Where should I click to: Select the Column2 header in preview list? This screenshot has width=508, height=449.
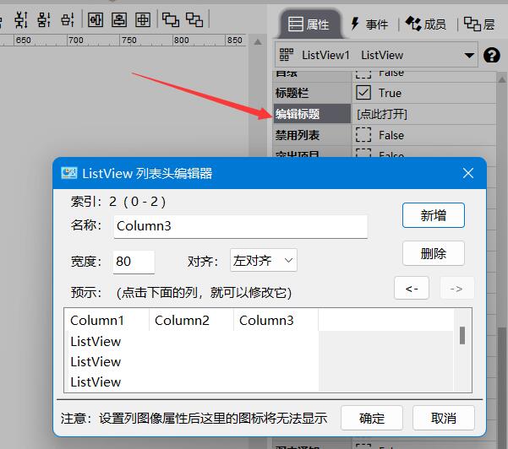point(182,321)
